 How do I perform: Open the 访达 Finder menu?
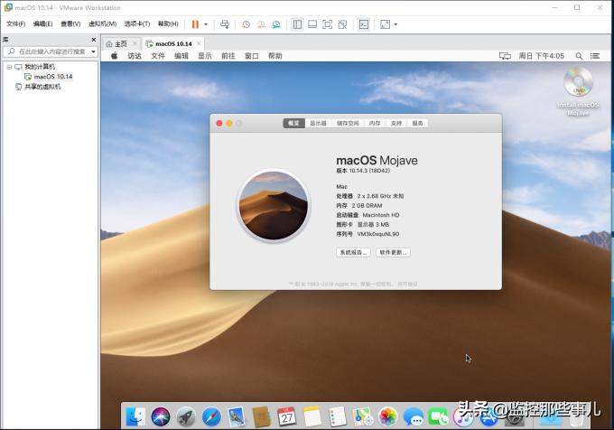(135, 56)
